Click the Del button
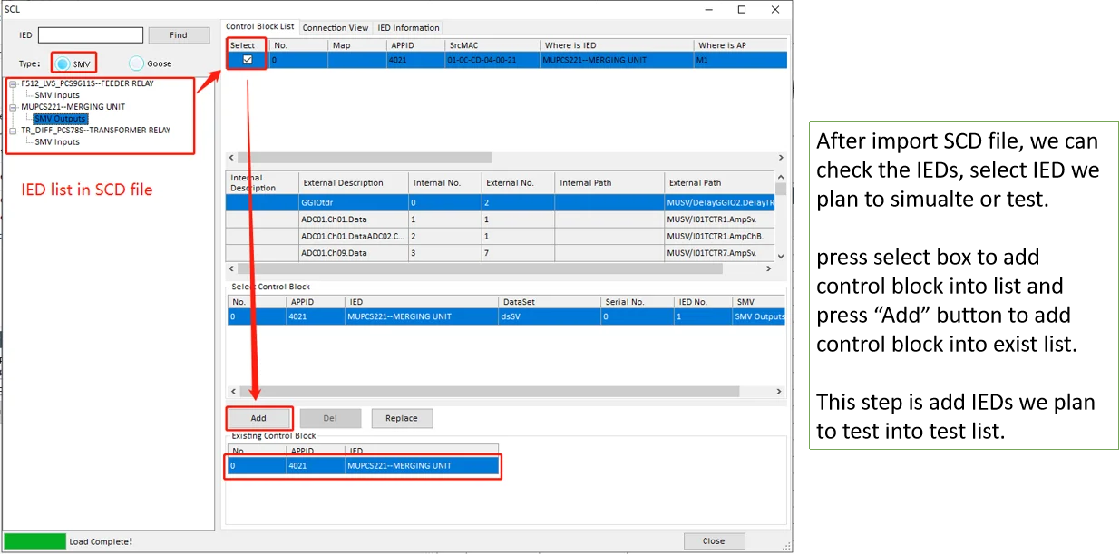1120x555 pixels. (x=330, y=419)
